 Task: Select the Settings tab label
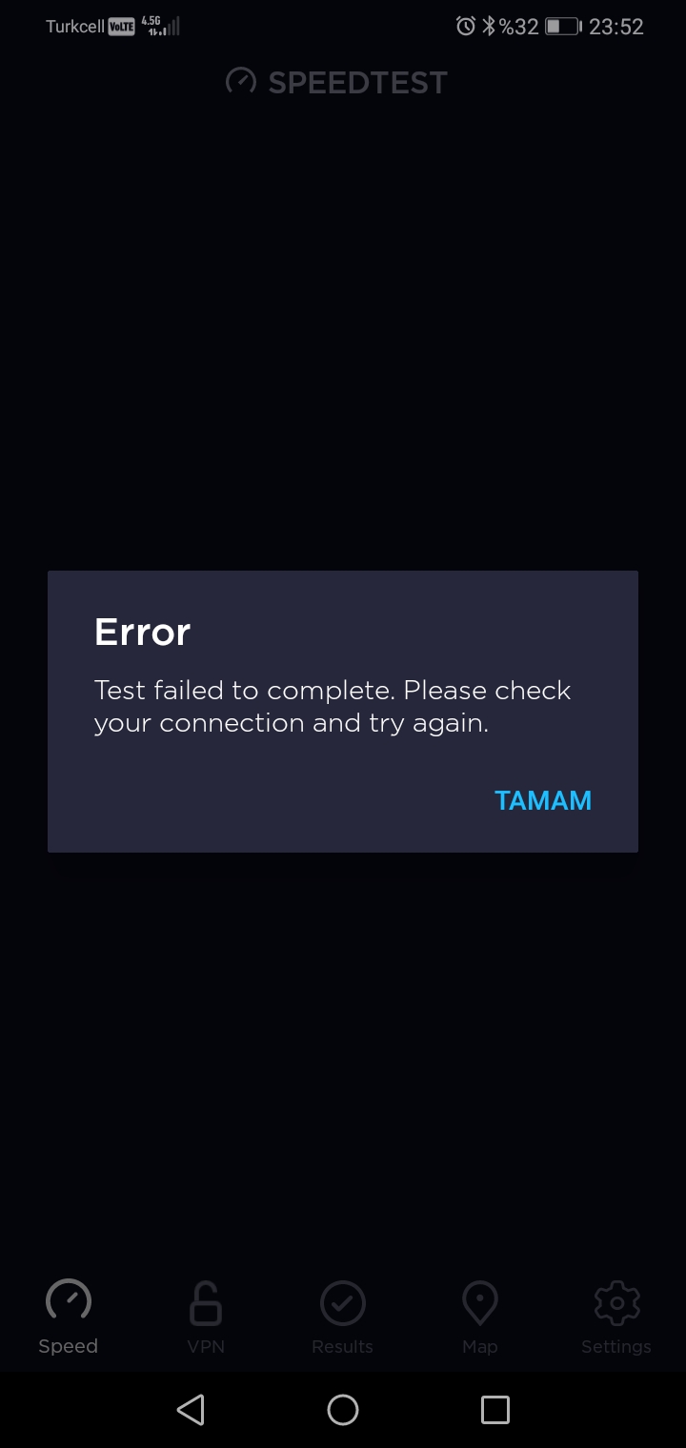click(x=616, y=1347)
